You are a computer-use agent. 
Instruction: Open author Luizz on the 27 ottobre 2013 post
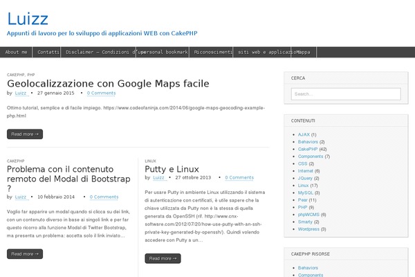click(158, 177)
